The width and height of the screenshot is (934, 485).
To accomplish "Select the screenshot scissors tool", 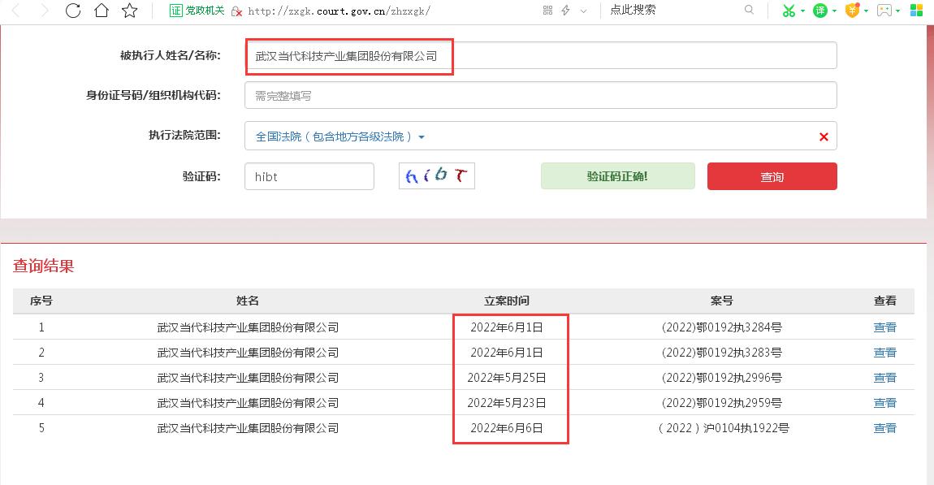I will tap(788, 10).
